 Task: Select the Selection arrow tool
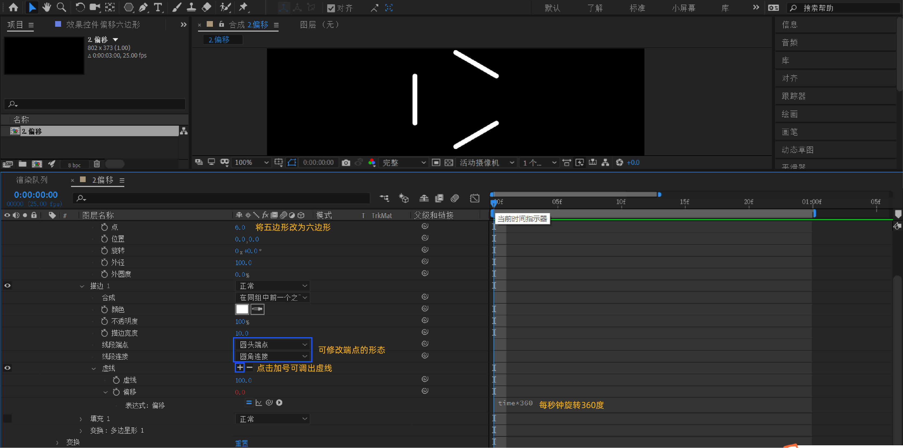click(32, 7)
